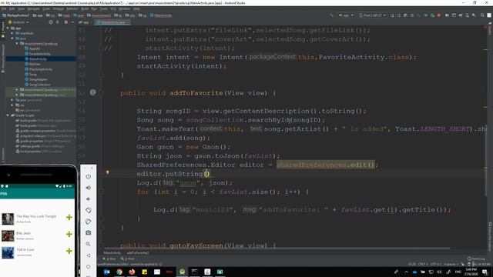Click the project panel collapse-all icon
The width and height of the screenshot is (493, 277).
(58, 22)
